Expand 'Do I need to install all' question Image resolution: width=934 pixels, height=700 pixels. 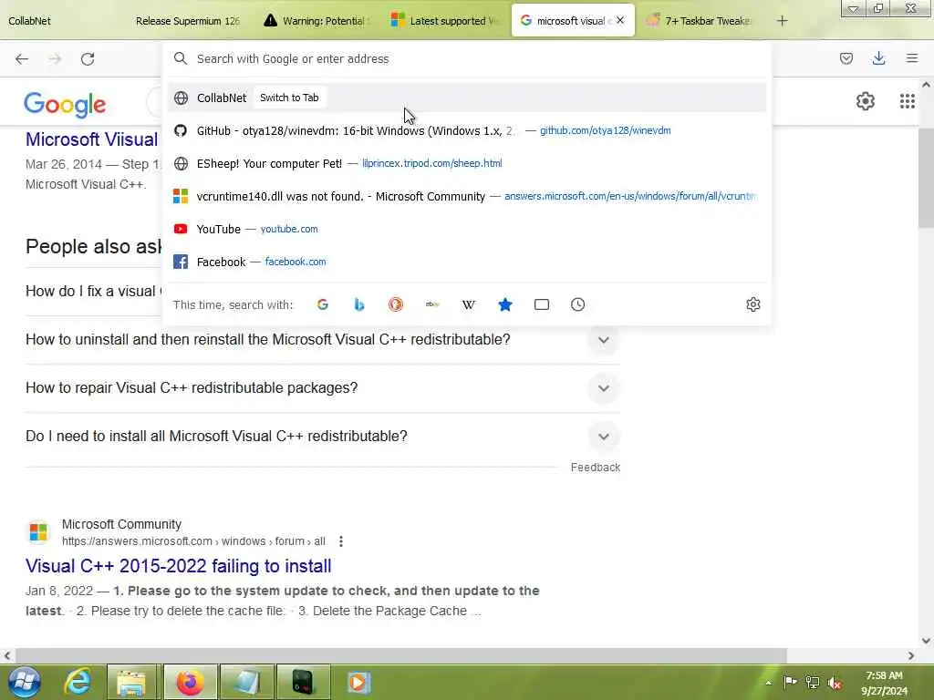(604, 437)
